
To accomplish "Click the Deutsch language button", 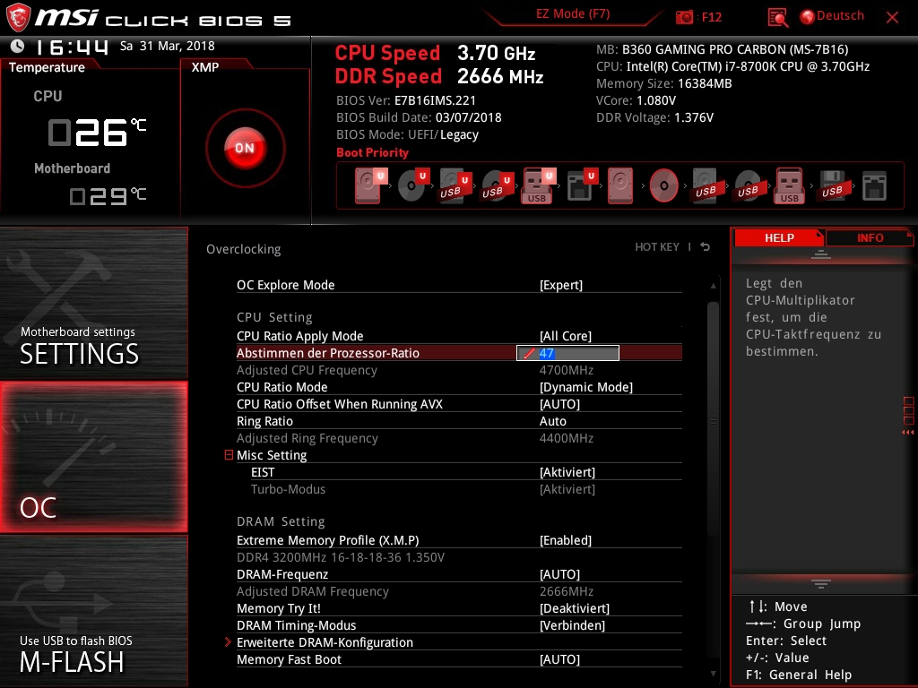I will coord(839,16).
